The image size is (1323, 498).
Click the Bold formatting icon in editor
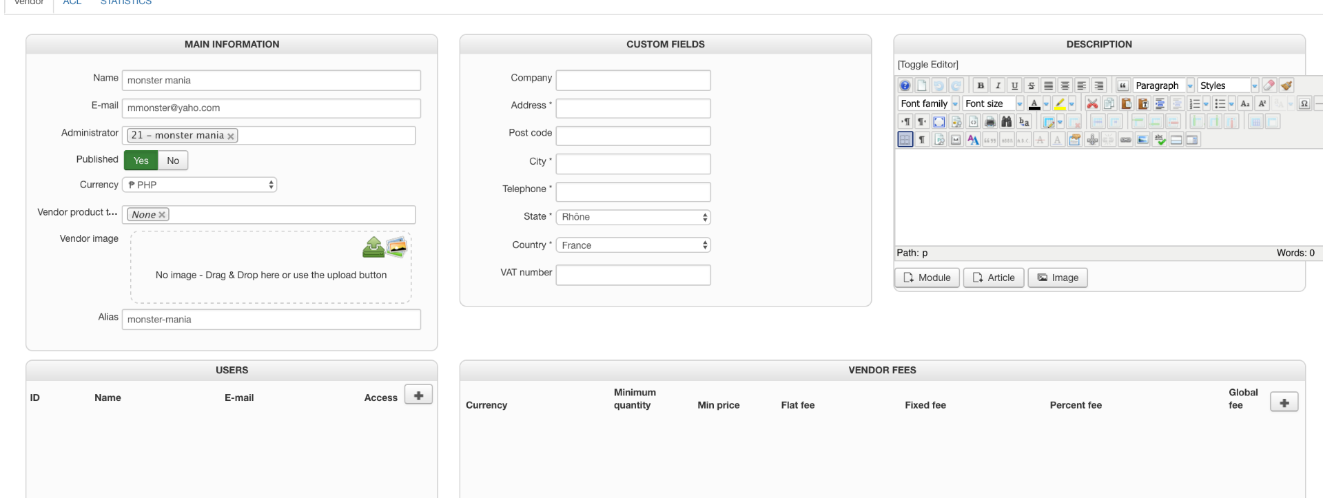(x=981, y=85)
